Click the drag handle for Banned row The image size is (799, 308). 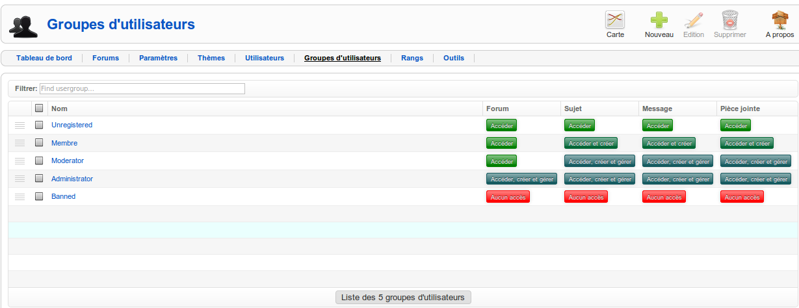tap(20, 196)
